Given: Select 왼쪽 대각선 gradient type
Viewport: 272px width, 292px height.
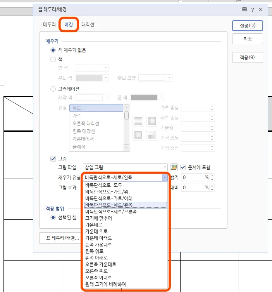Looking at the screenshot, I should point(96,131).
